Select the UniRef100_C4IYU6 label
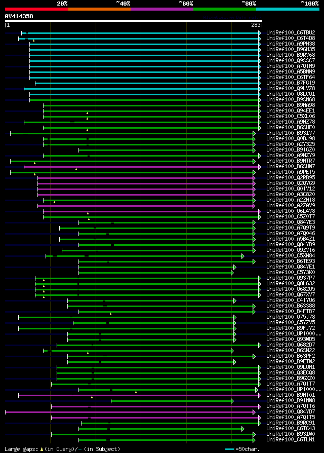Screen dimensions: 324x453 point(291,300)
